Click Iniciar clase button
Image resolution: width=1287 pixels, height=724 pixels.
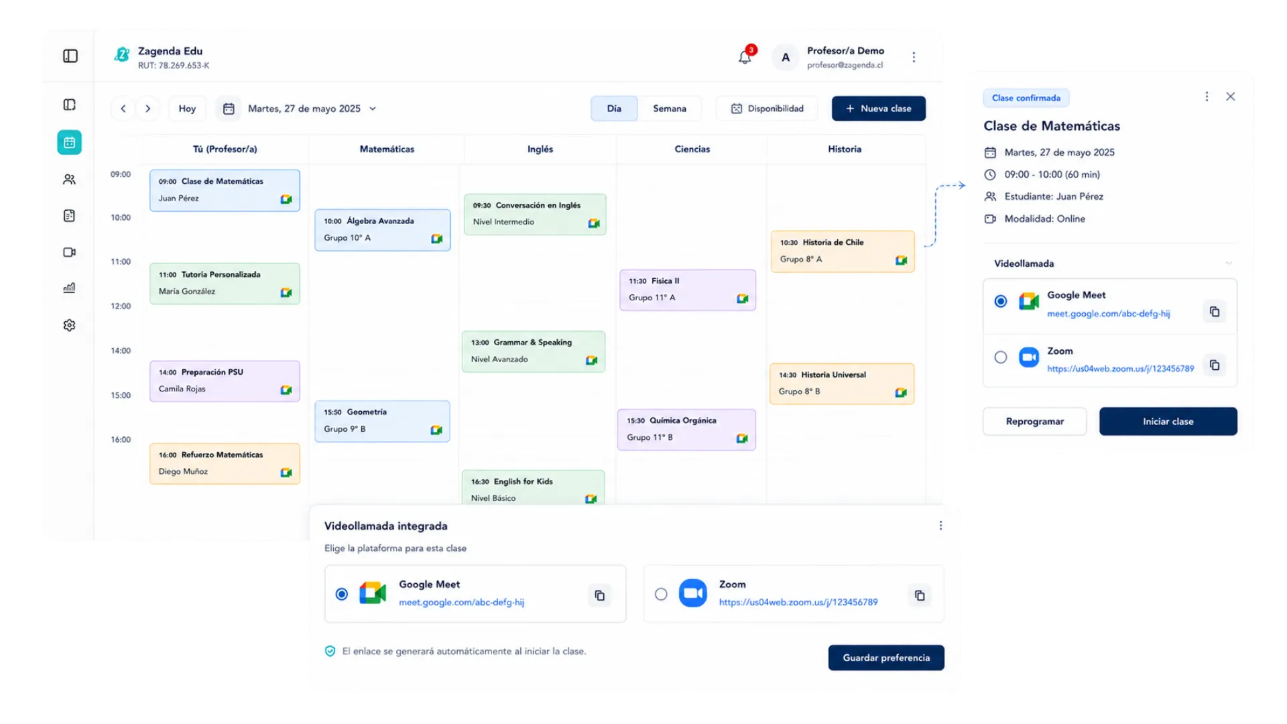[x=1168, y=422]
